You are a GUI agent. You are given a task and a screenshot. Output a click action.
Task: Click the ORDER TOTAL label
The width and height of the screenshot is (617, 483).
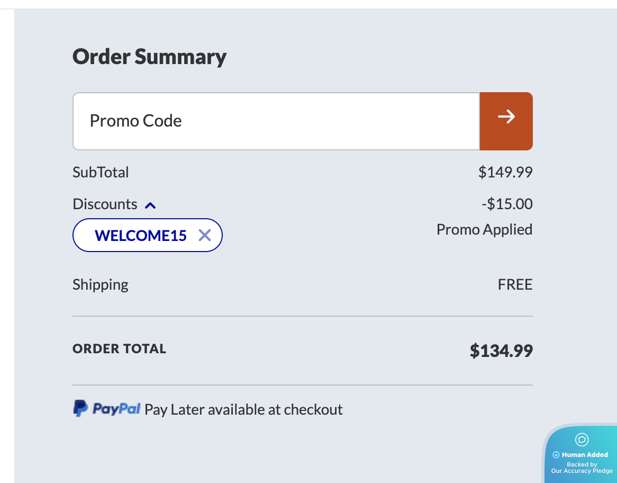[119, 349]
